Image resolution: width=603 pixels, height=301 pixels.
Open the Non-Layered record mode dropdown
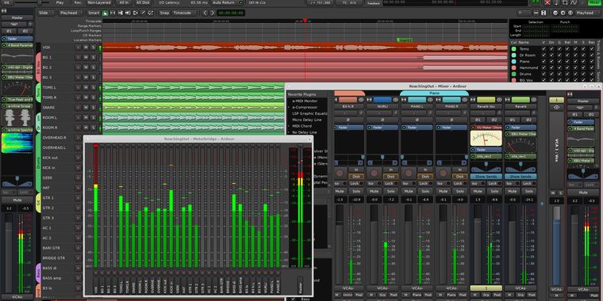[99, 2]
